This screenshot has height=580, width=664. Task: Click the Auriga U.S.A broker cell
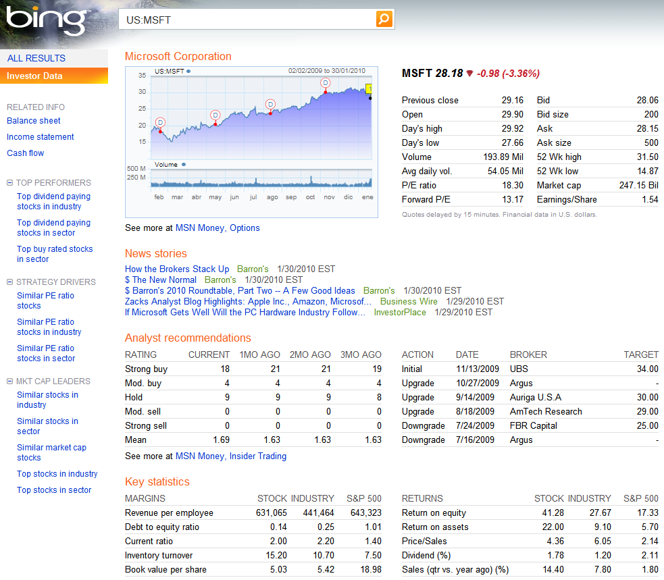pyautogui.click(x=536, y=397)
